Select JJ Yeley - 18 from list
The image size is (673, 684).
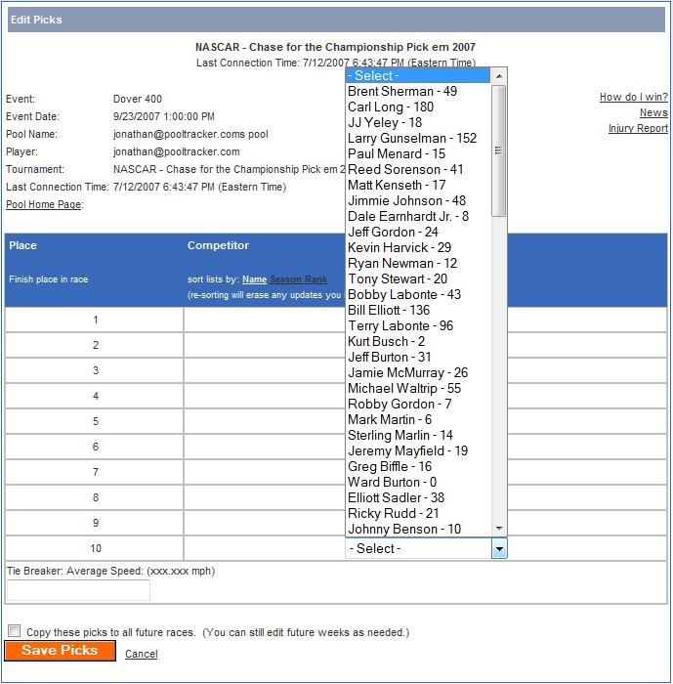tap(418, 122)
